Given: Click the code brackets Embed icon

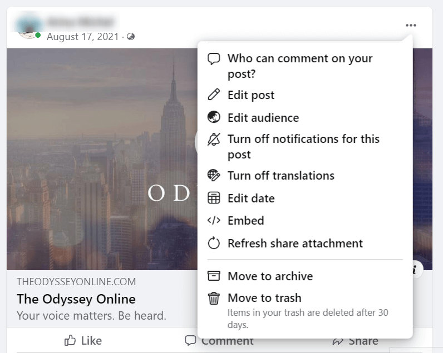Looking at the screenshot, I should (x=214, y=220).
